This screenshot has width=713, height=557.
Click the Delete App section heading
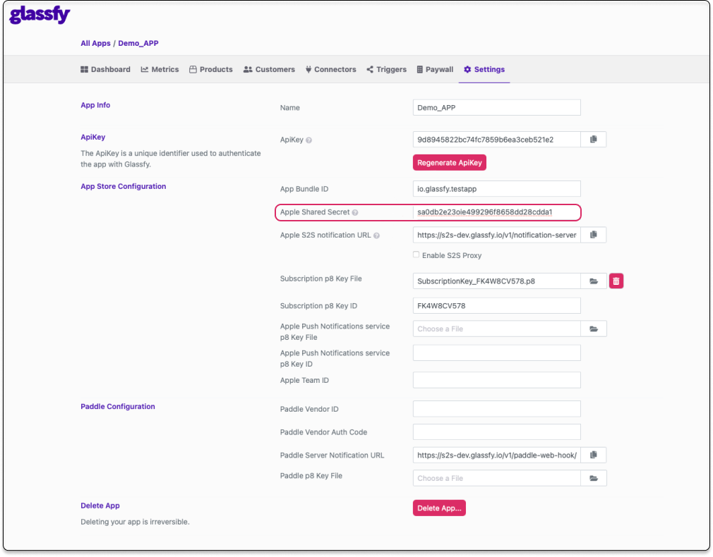click(x=100, y=506)
